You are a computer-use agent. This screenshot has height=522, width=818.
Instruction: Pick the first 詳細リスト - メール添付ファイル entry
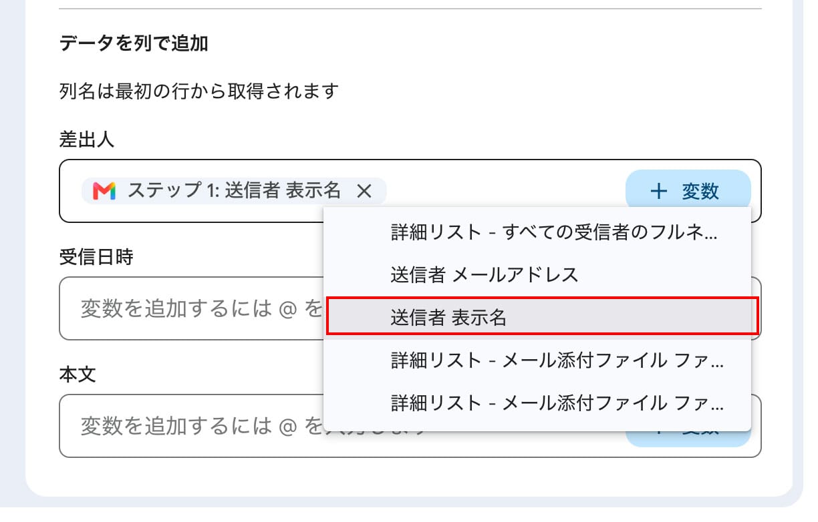[x=537, y=360]
